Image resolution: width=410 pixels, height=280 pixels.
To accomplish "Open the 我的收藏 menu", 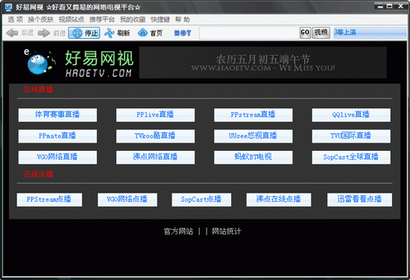I will 133,19.
